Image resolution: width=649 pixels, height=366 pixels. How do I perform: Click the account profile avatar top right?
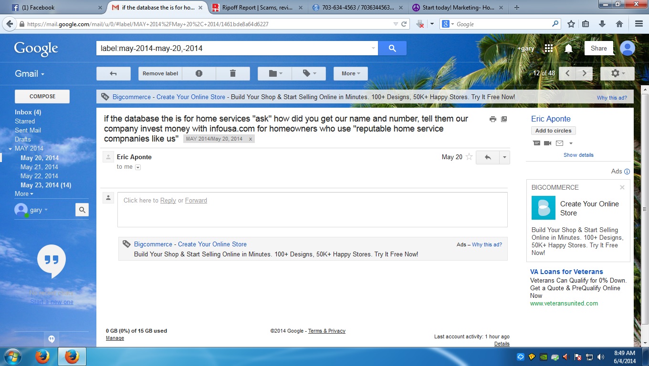tap(627, 48)
